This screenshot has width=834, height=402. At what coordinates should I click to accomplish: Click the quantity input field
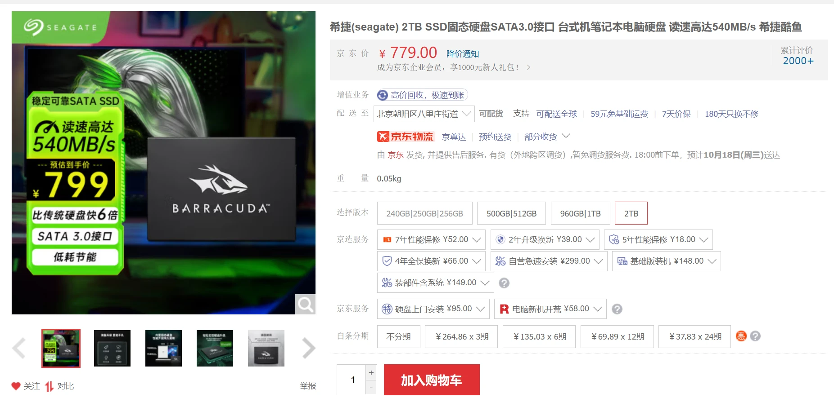(x=352, y=380)
